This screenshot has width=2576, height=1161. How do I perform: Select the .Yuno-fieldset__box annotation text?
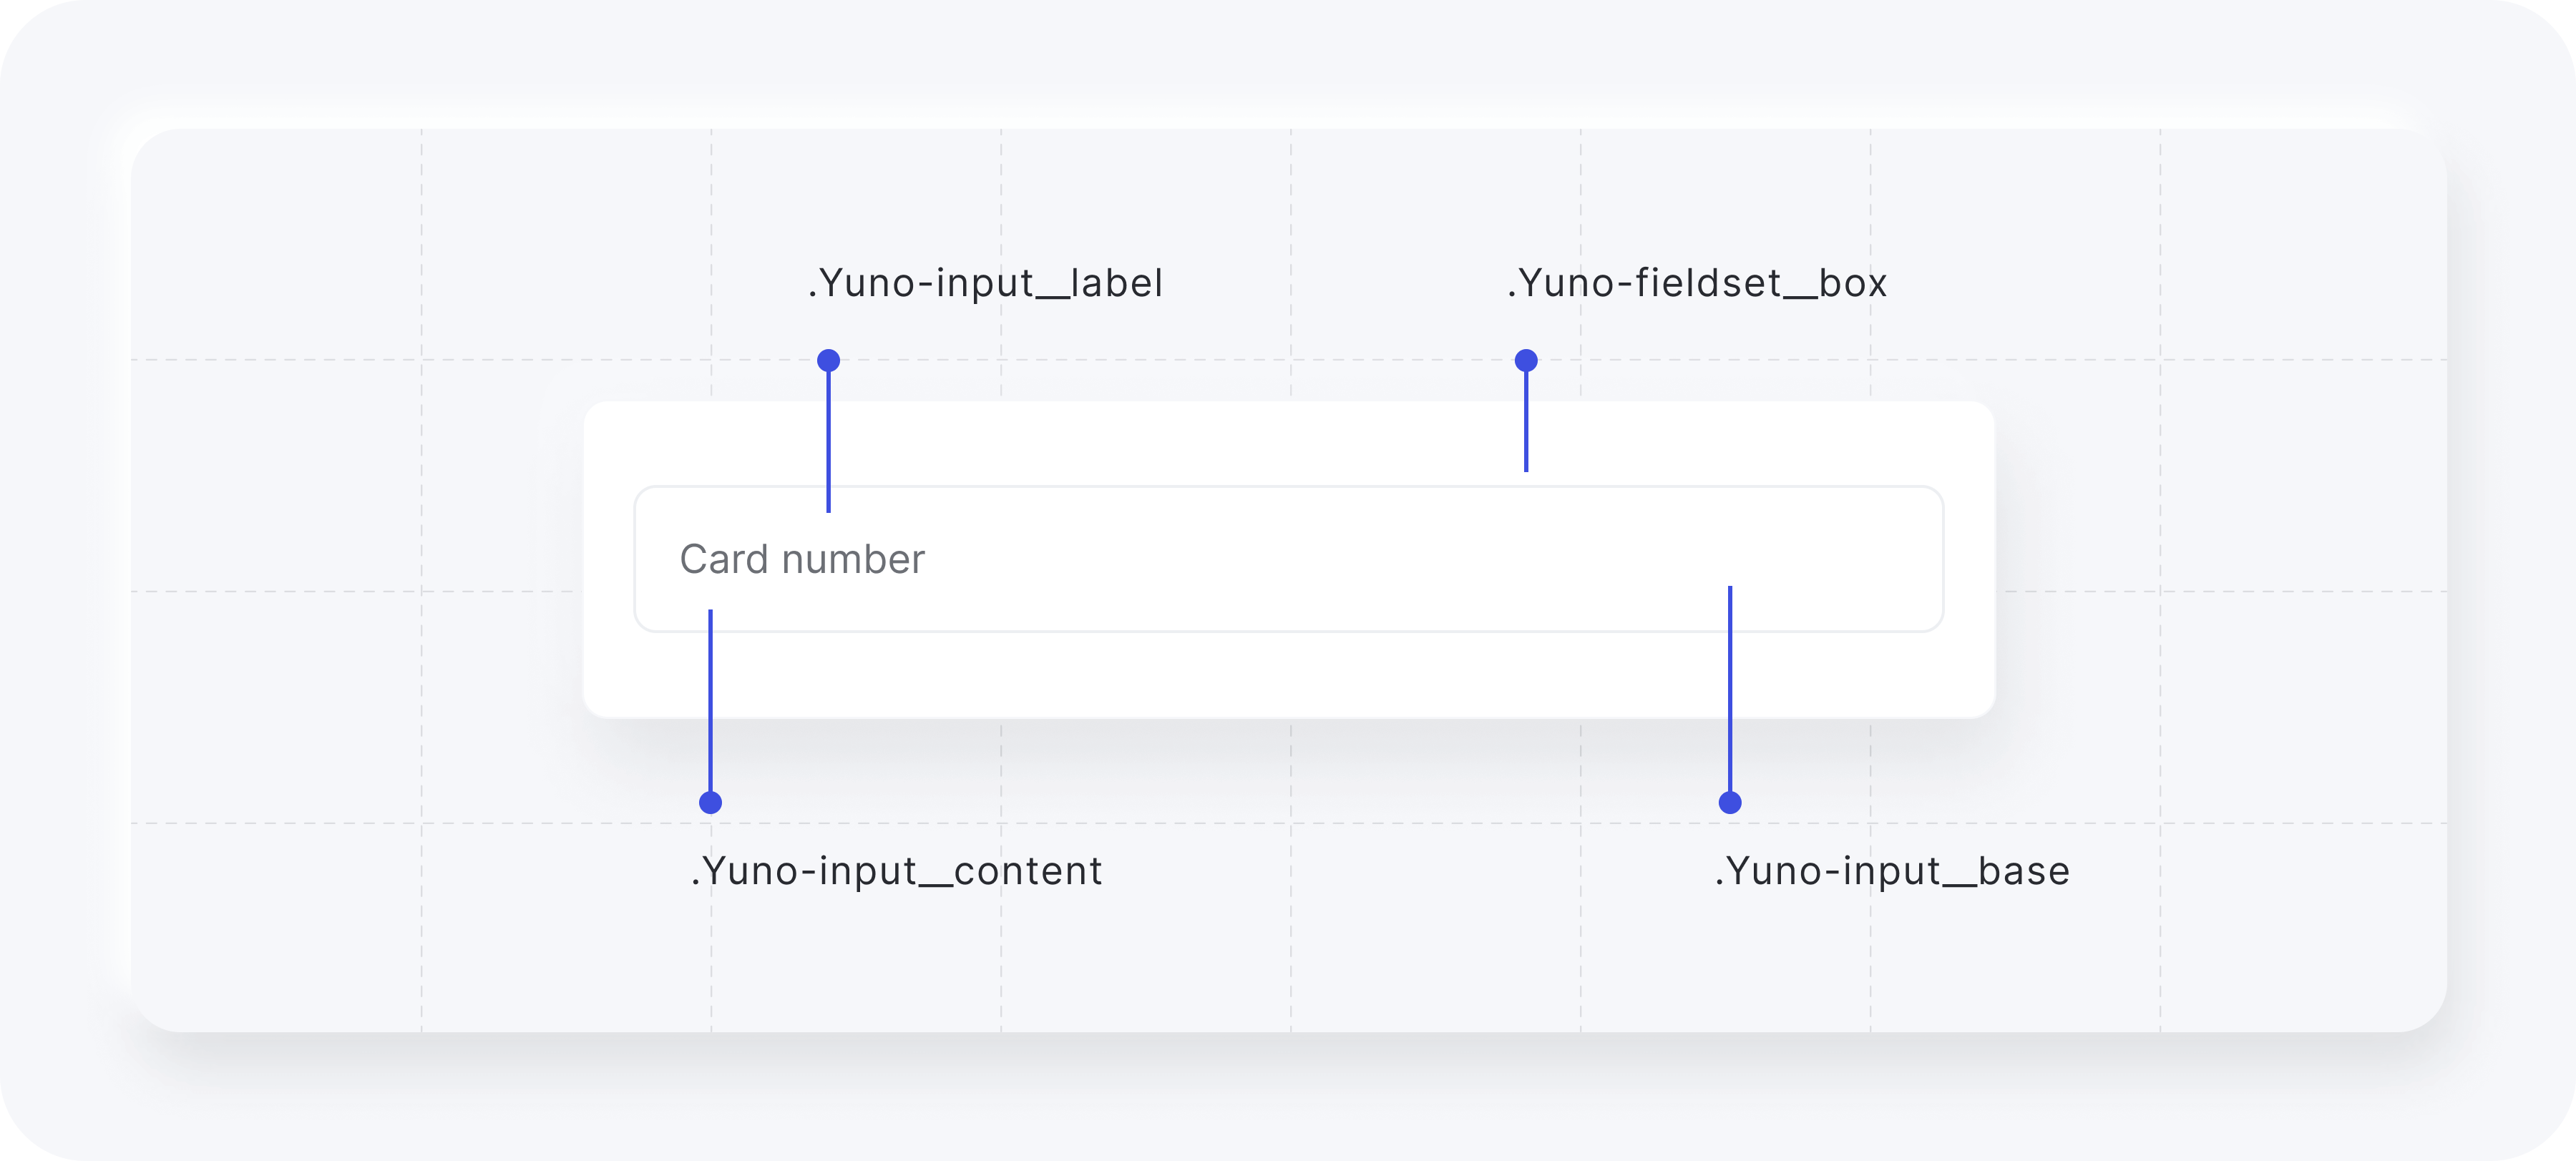(1697, 283)
